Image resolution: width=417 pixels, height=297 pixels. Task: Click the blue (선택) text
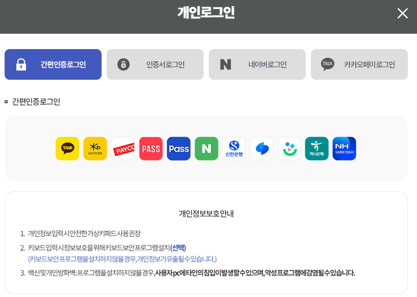point(178,248)
